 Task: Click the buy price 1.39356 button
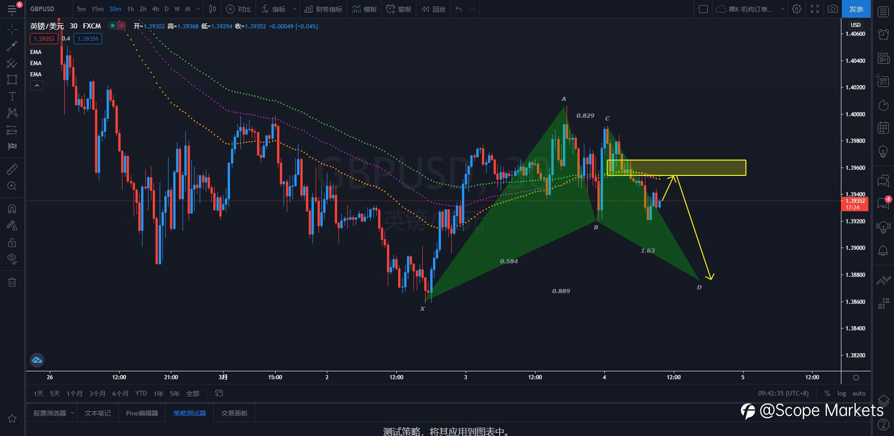[x=88, y=39]
